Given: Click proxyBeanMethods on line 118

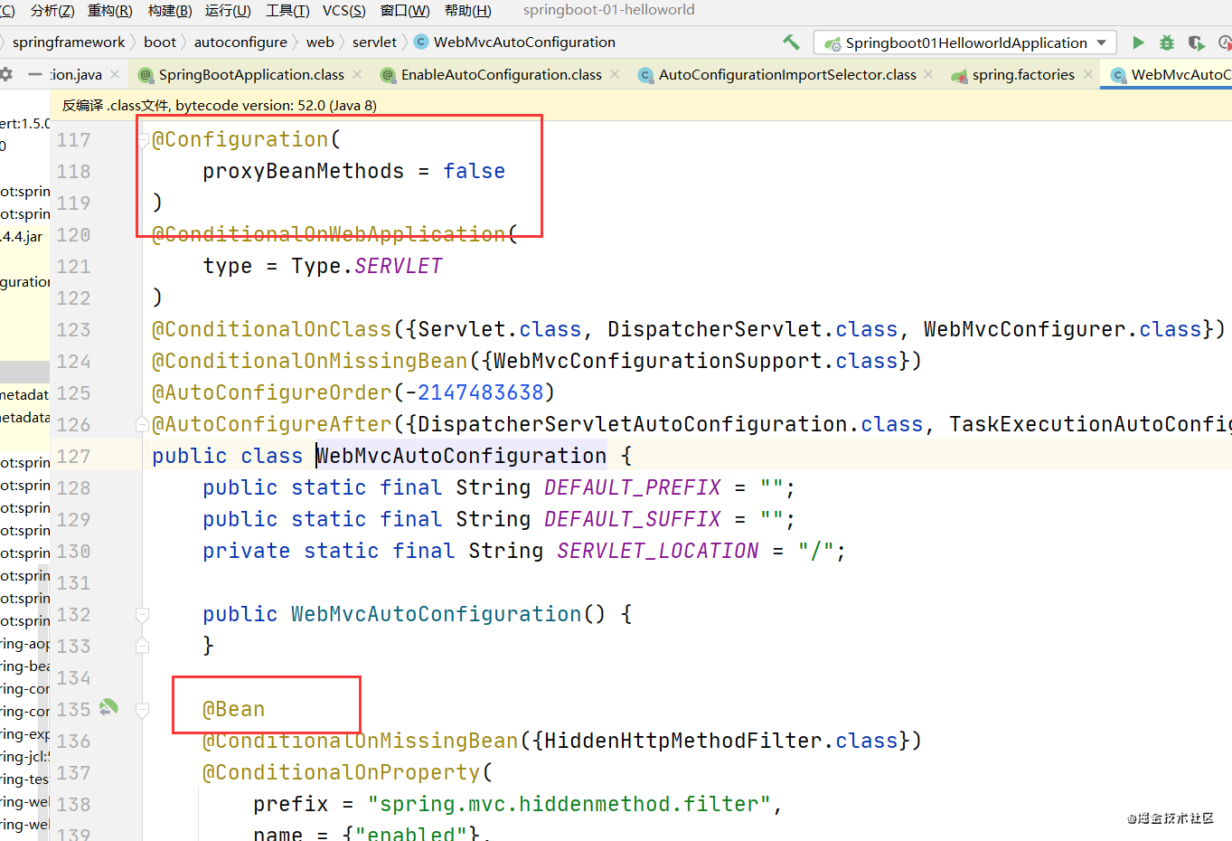Looking at the screenshot, I should 303,172.
